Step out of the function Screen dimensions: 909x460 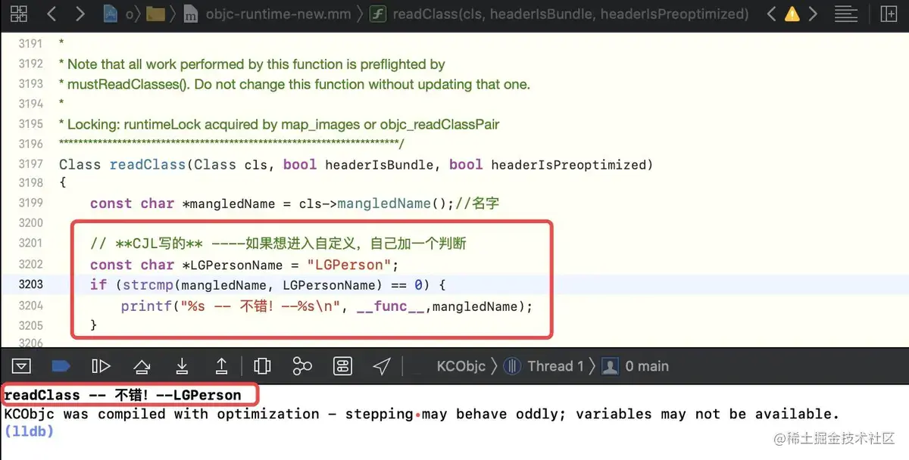coord(222,366)
